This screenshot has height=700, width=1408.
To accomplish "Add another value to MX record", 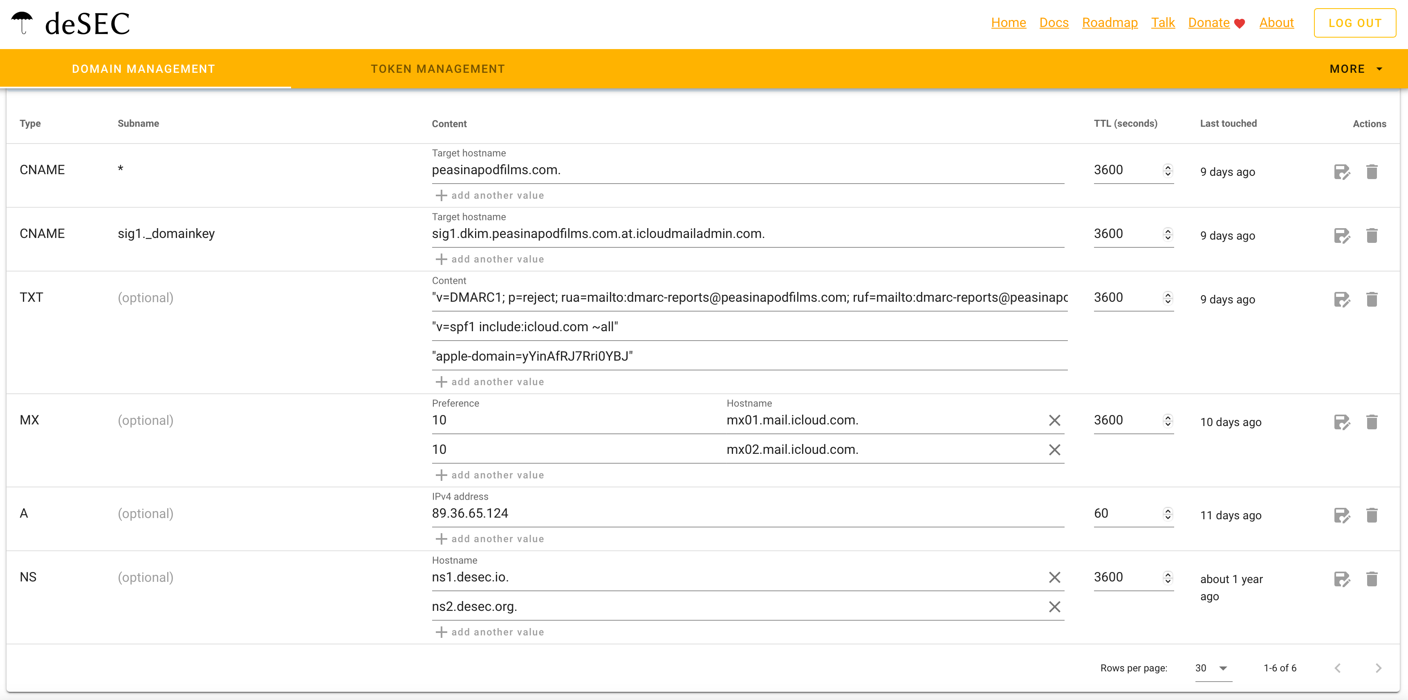I will point(490,476).
